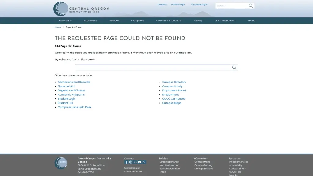313x176 pixels.
Task: Click OSU-Cascades partner link
Action: pyautogui.click(x=133, y=171)
